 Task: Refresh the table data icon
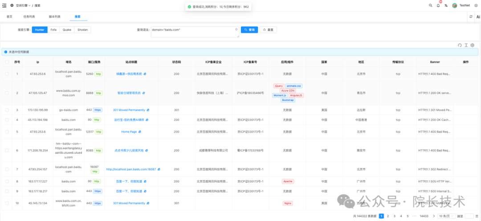460,45
